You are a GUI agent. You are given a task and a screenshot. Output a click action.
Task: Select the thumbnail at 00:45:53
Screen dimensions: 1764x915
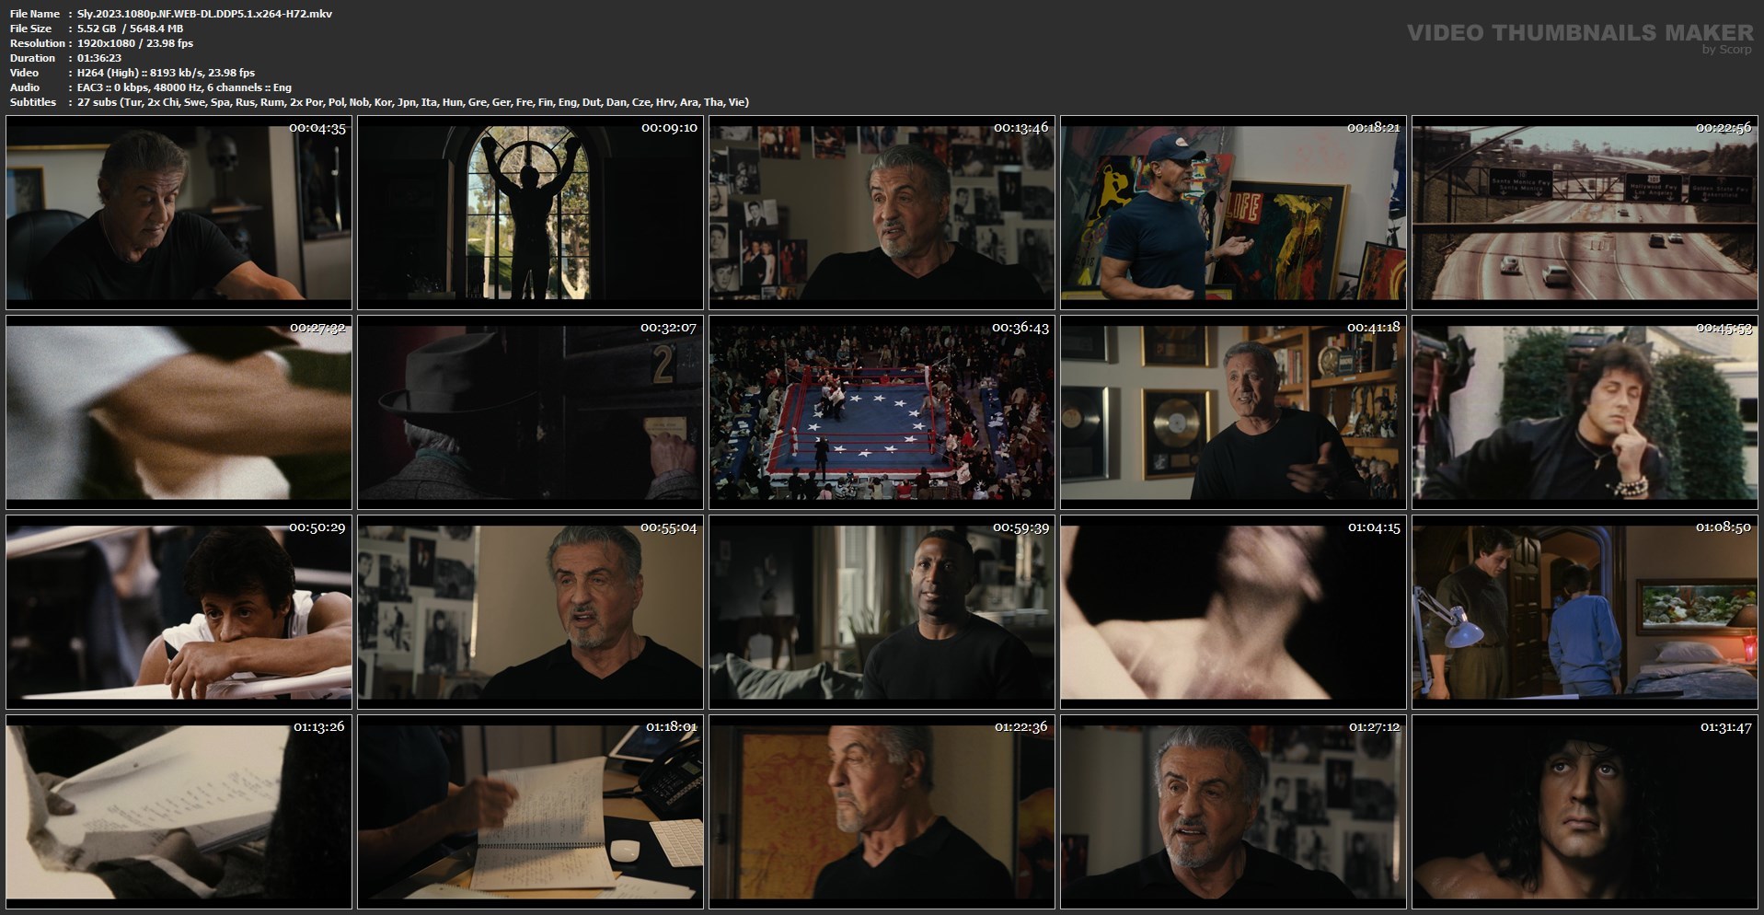click(1585, 412)
